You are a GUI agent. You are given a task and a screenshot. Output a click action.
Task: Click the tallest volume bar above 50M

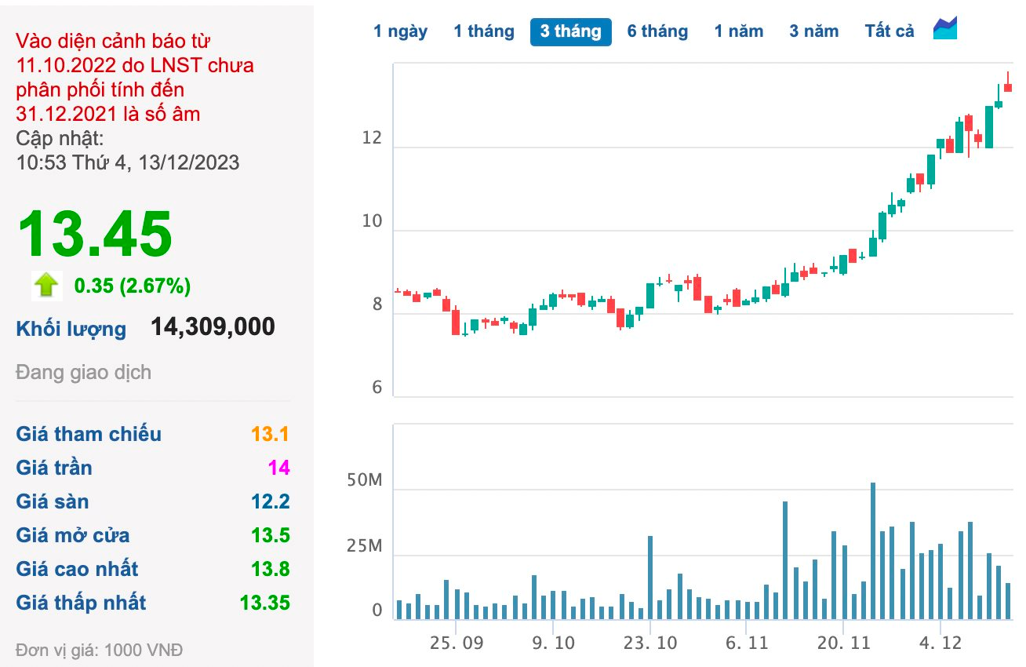tap(873, 551)
